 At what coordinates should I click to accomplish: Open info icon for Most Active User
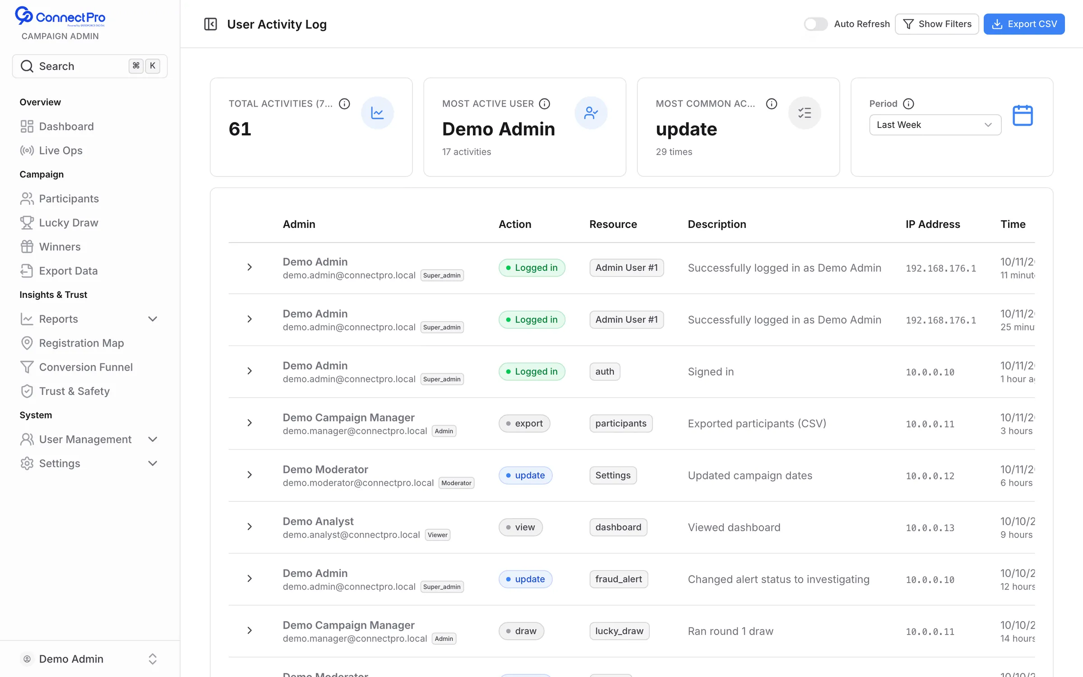tap(545, 104)
